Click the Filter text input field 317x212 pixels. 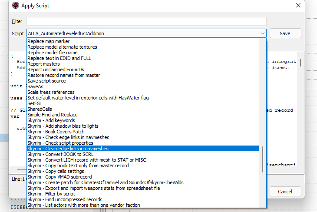146,21
